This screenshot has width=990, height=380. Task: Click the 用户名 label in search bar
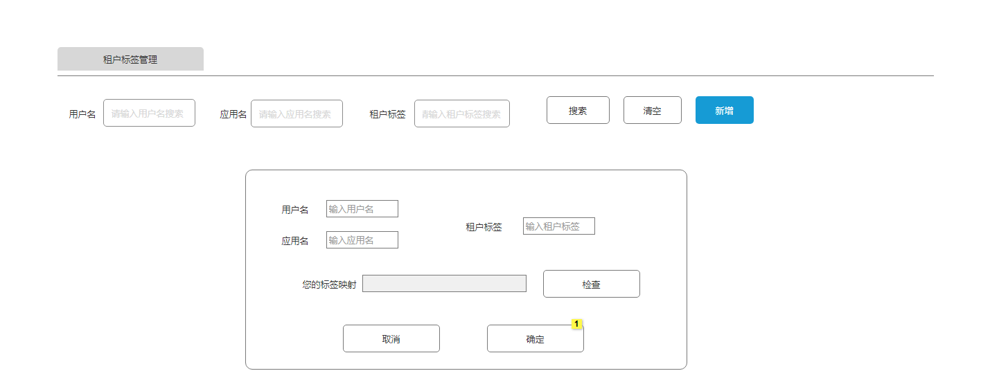82,114
